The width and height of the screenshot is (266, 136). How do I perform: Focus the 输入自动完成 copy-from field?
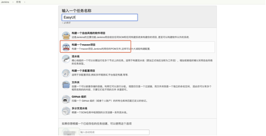point(114,132)
